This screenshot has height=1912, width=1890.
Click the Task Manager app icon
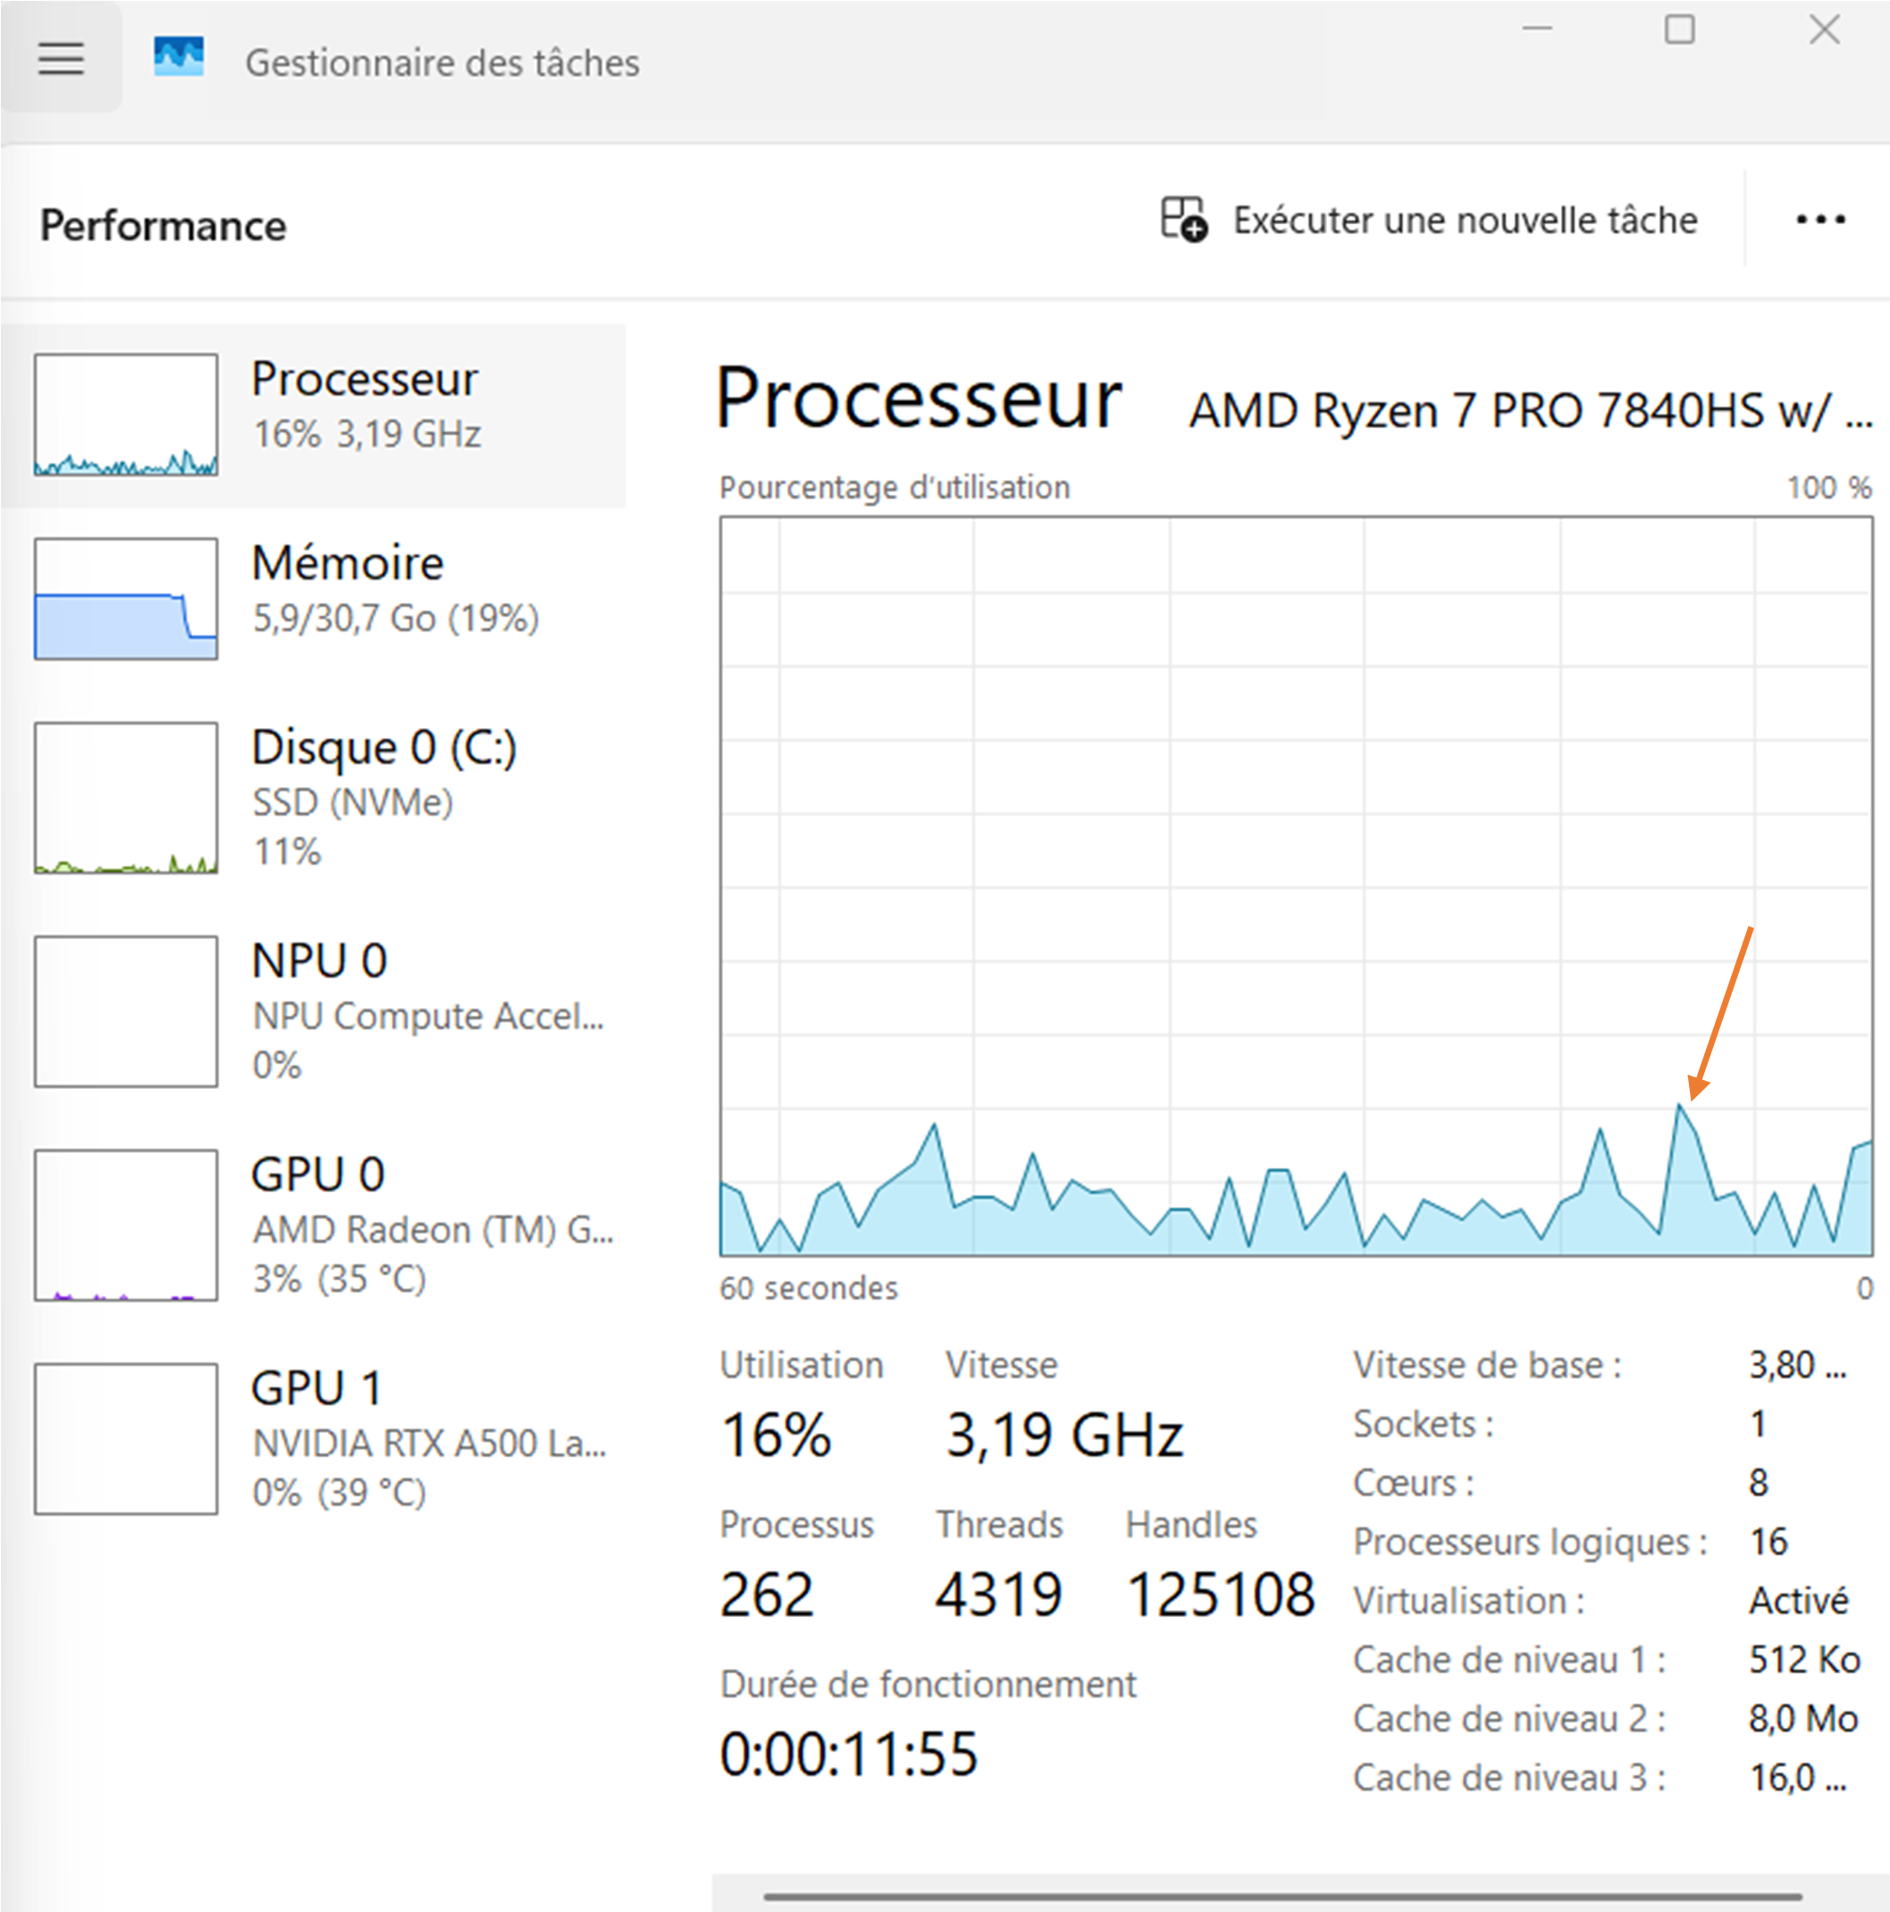(x=180, y=57)
